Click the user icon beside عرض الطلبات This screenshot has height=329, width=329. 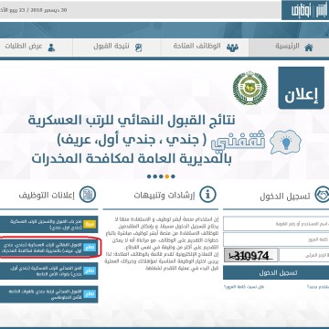[x=51, y=48]
